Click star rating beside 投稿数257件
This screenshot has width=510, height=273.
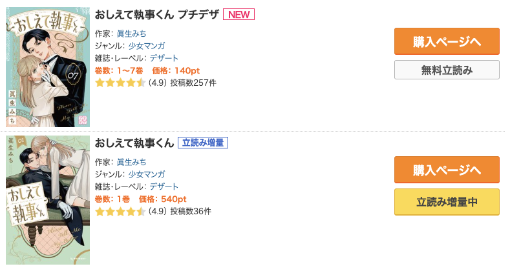(x=120, y=83)
